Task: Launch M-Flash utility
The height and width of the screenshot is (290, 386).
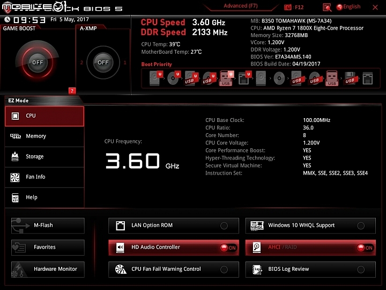Action: [x=48, y=226]
